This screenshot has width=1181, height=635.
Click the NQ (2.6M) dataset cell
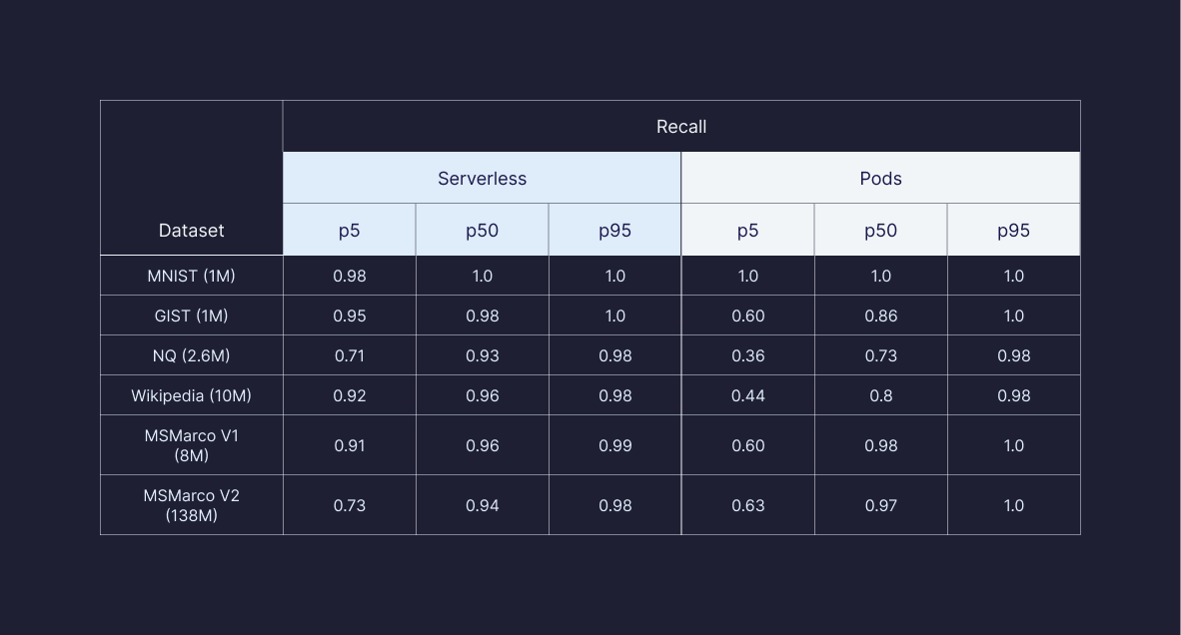click(x=191, y=355)
